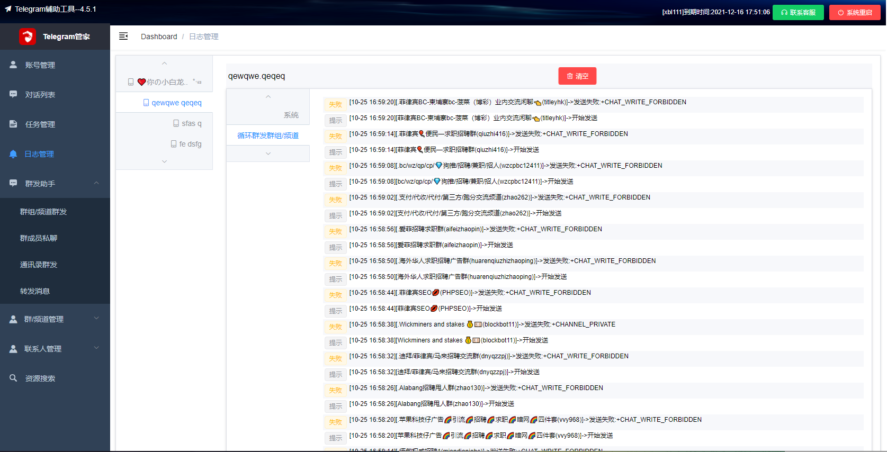Click the red 清空 clear button
Image resolution: width=887 pixels, height=452 pixels.
[x=577, y=76]
